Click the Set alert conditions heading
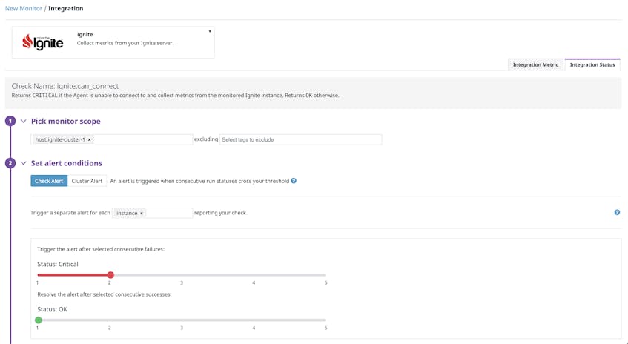The width and height of the screenshot is (628, 344). click(x=67, y=163)
